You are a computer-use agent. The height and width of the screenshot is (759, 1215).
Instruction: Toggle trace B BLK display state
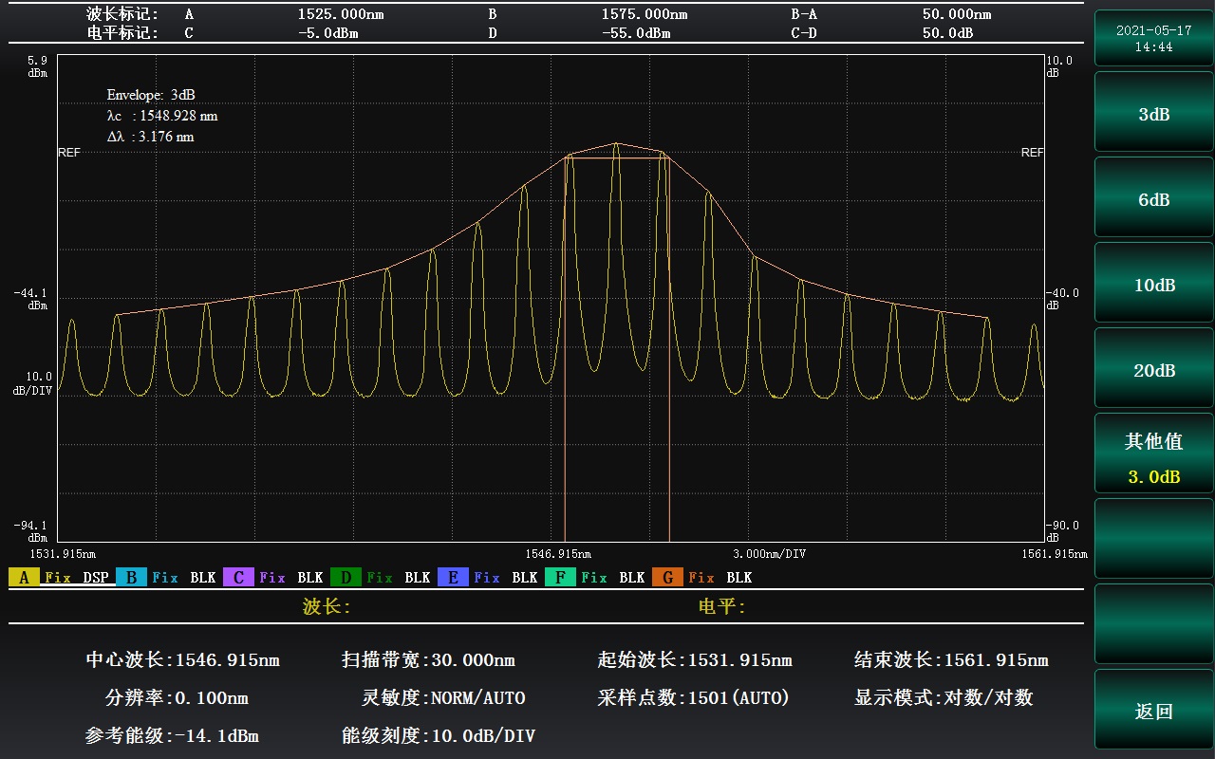tap(203, 578)
